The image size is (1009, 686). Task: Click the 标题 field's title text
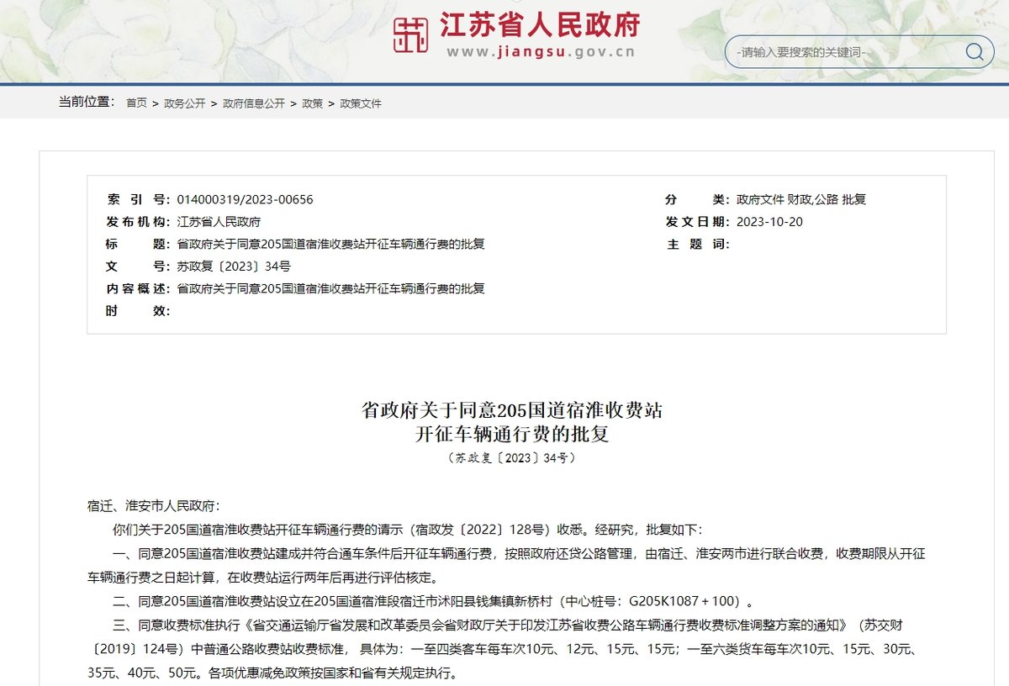330,244
